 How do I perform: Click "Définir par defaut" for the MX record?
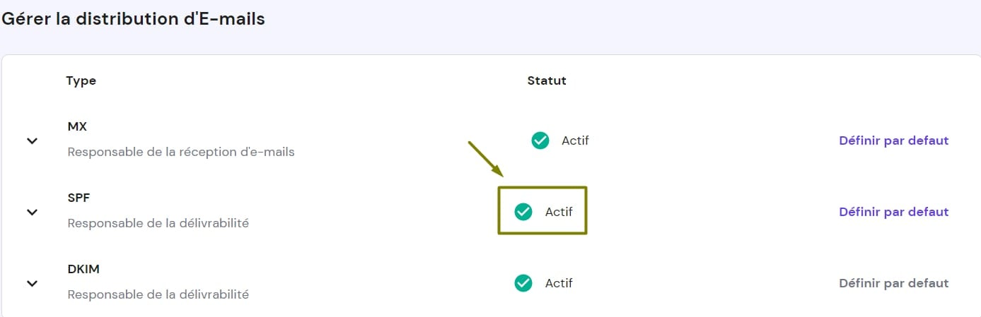893,140
